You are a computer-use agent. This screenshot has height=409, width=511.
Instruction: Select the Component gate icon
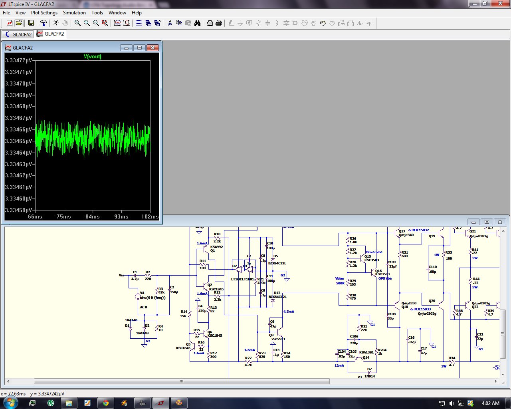click(x=295, y=23)
